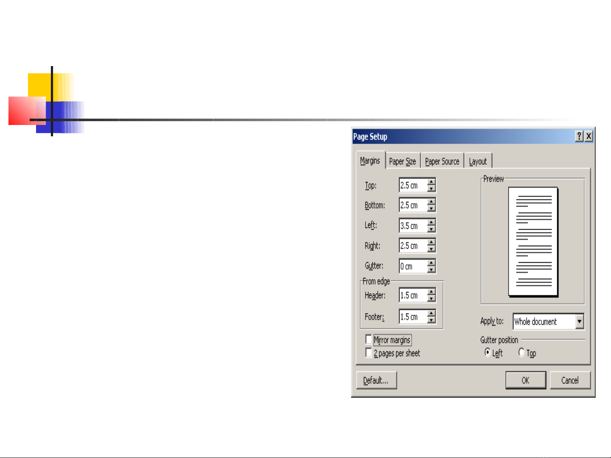Viewport: 611px width, 458px height.
Task: Go to the Layout tab
Action: click(477, 161)
